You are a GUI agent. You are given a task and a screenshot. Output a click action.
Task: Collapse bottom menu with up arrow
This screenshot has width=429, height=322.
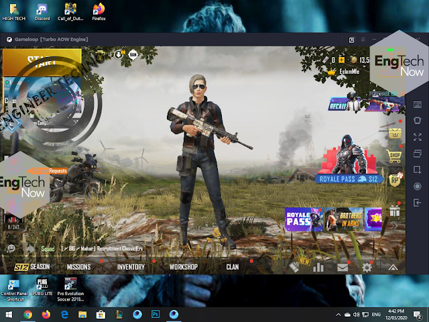tap(393, 267)
